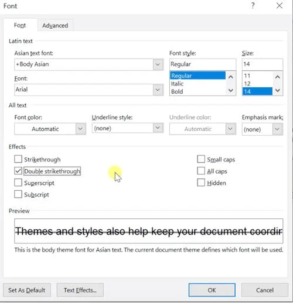The width and height of the screenshot is (293, 303).
Task: Toggle the Hidden checkbox
Action: tap(201, 183)
